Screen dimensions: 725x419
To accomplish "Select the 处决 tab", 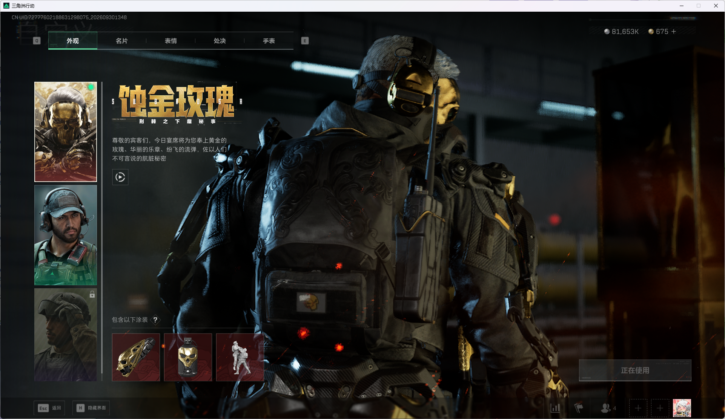I will click(x=220, y=41).
